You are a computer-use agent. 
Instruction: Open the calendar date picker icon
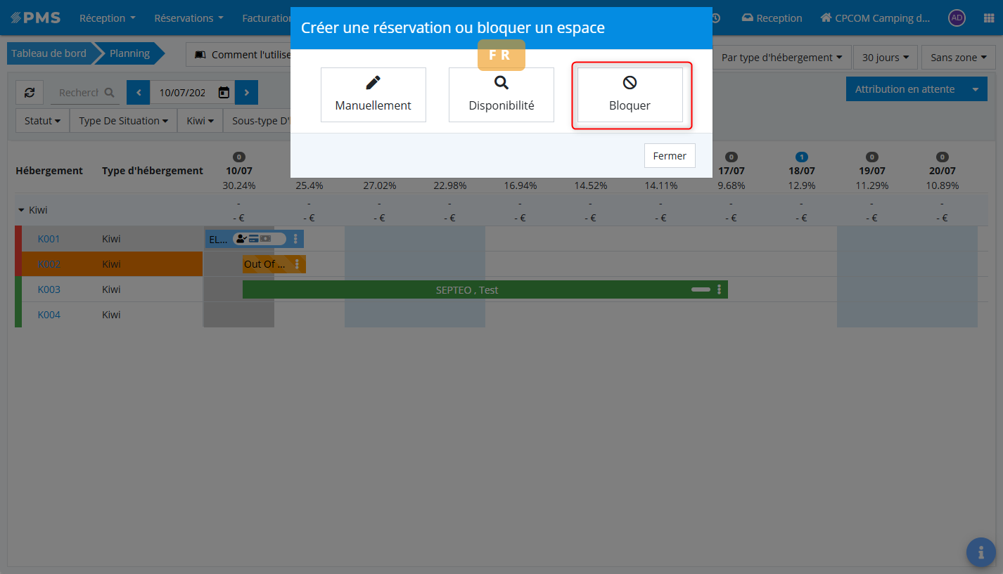click(224, 93)
